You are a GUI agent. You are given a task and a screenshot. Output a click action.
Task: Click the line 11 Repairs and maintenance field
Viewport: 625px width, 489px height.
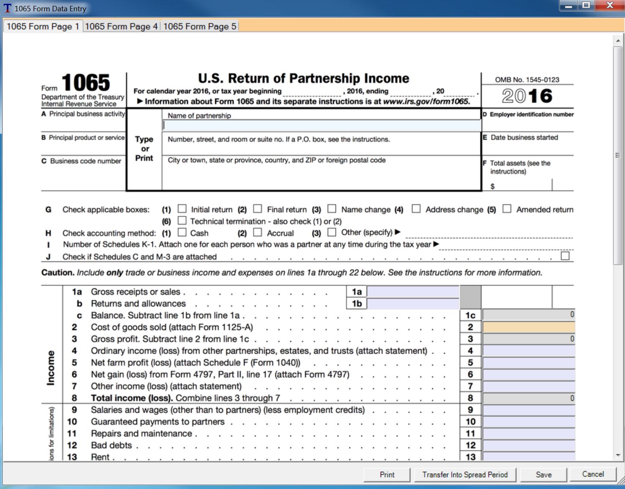(x=528, y=433)
